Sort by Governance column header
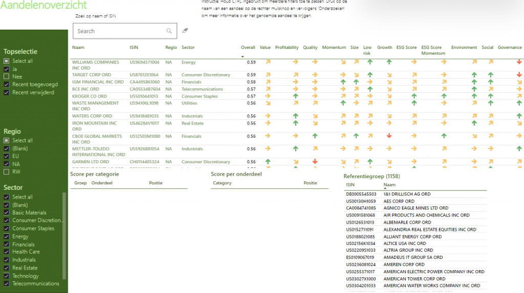The image size is (524, 293). click(x=510, y=47)
